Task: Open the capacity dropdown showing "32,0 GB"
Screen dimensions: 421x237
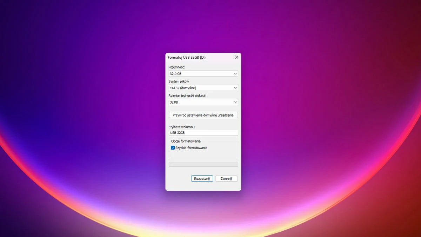Action: pyautogui.click(x=203, y=74)
